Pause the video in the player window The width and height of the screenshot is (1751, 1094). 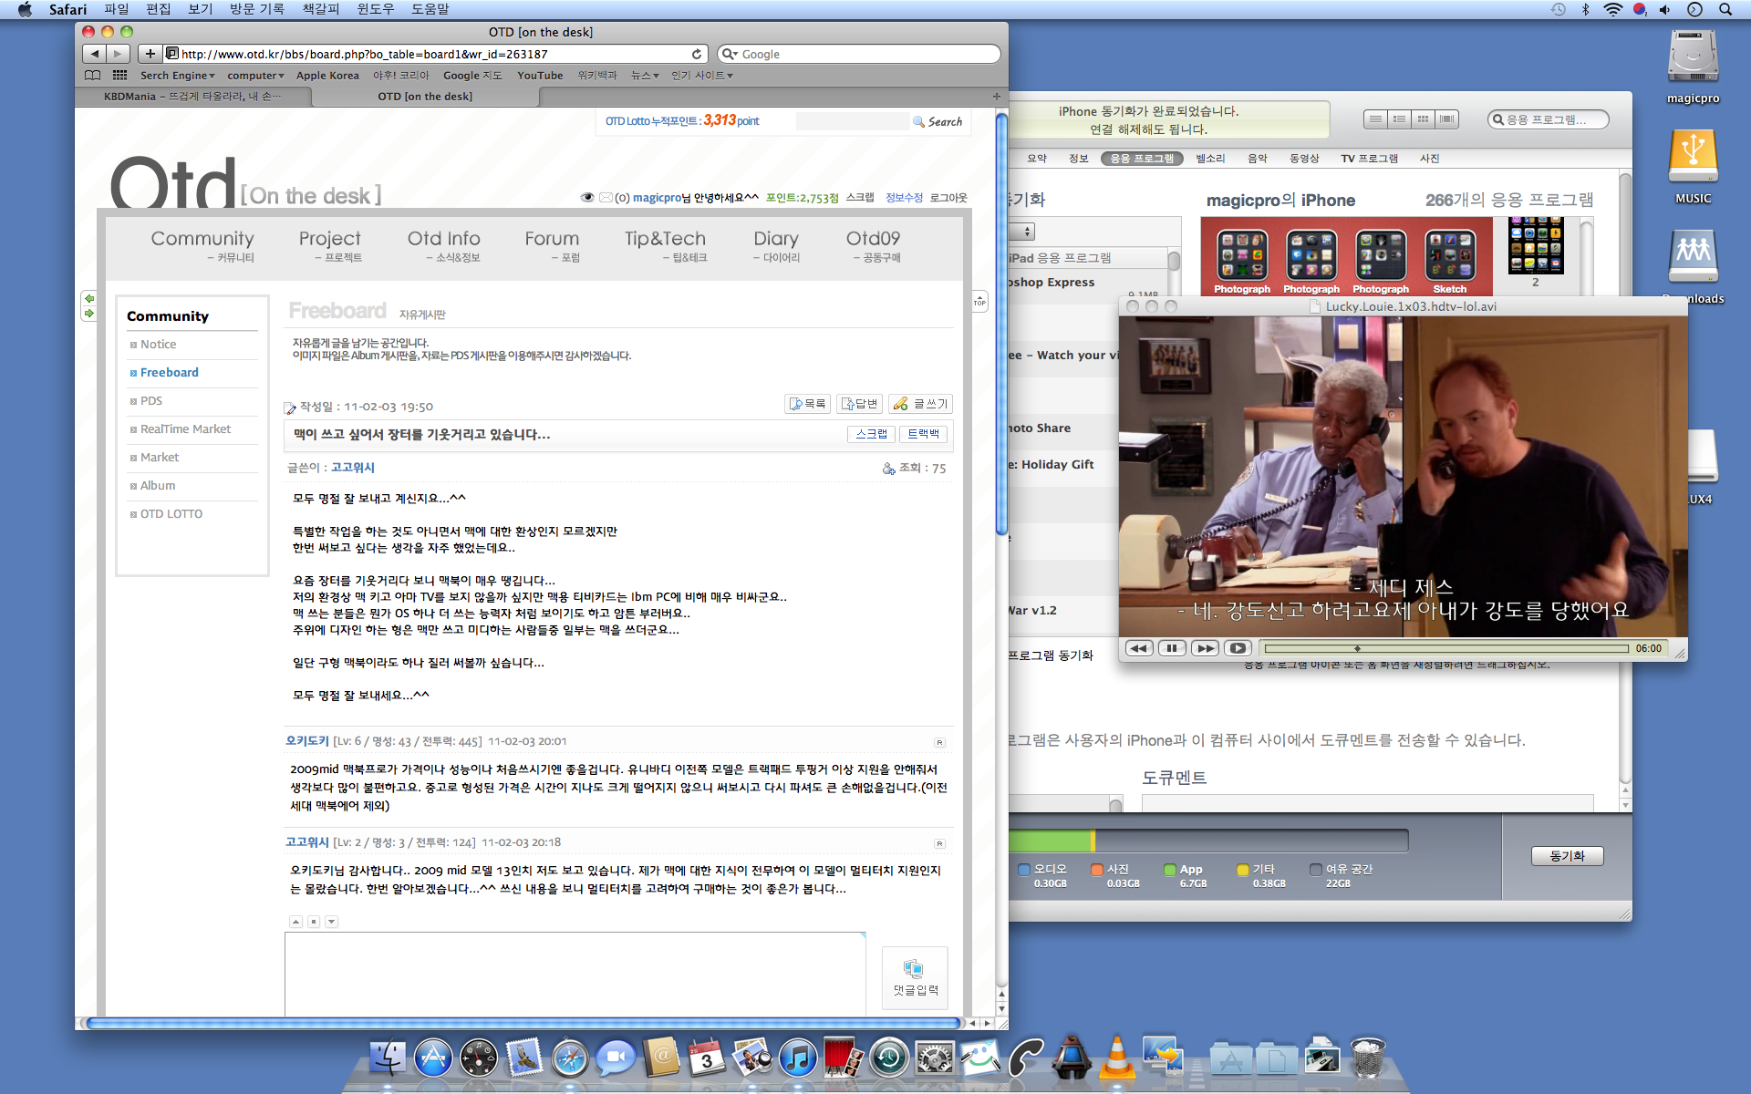[1172, 648]
